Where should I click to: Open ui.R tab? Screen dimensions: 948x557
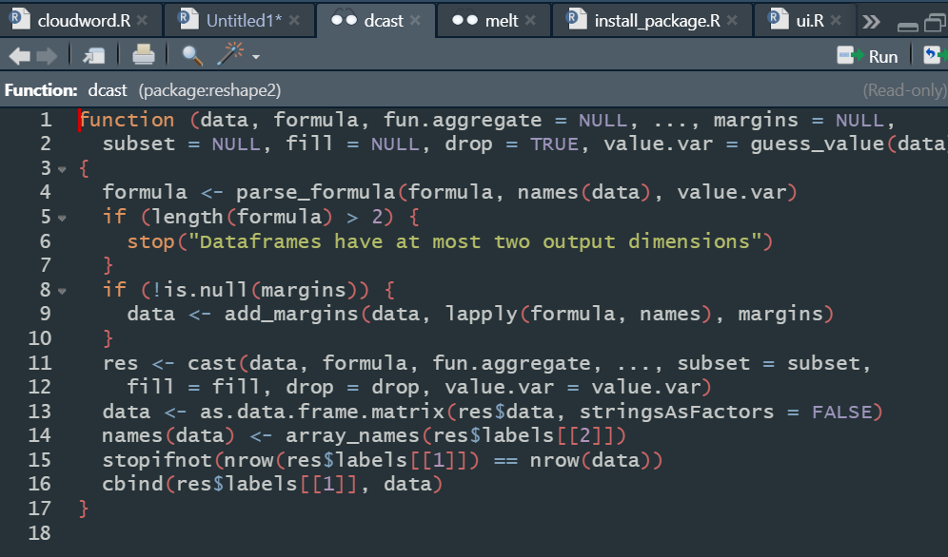(x=810, y=21)
